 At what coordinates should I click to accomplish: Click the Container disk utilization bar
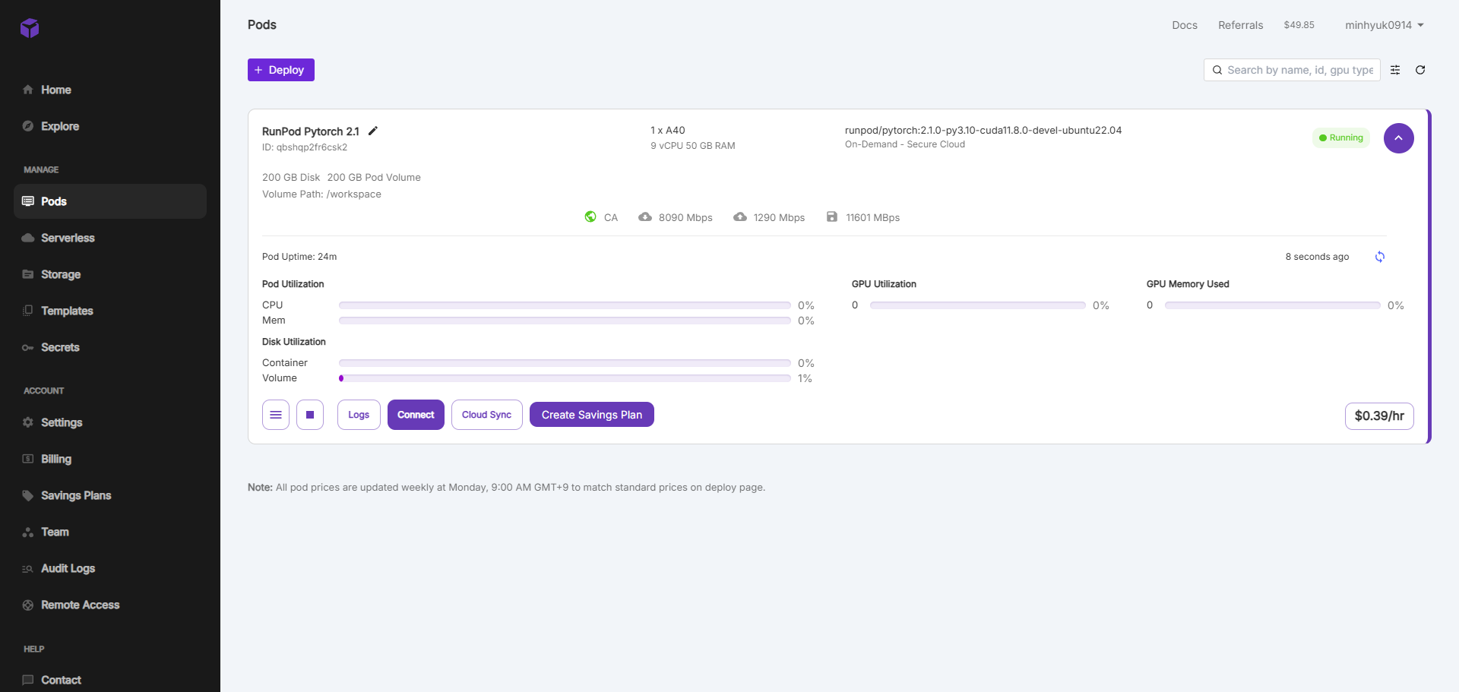click(x=565, y=363)
